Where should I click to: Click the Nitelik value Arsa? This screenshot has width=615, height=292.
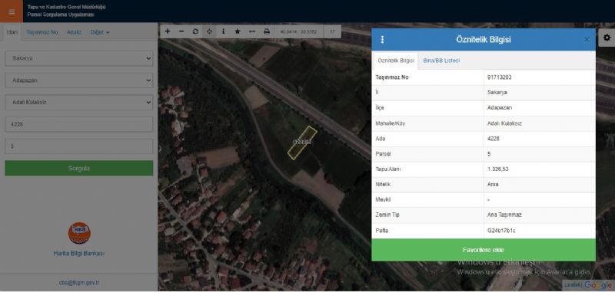[493, 184]
